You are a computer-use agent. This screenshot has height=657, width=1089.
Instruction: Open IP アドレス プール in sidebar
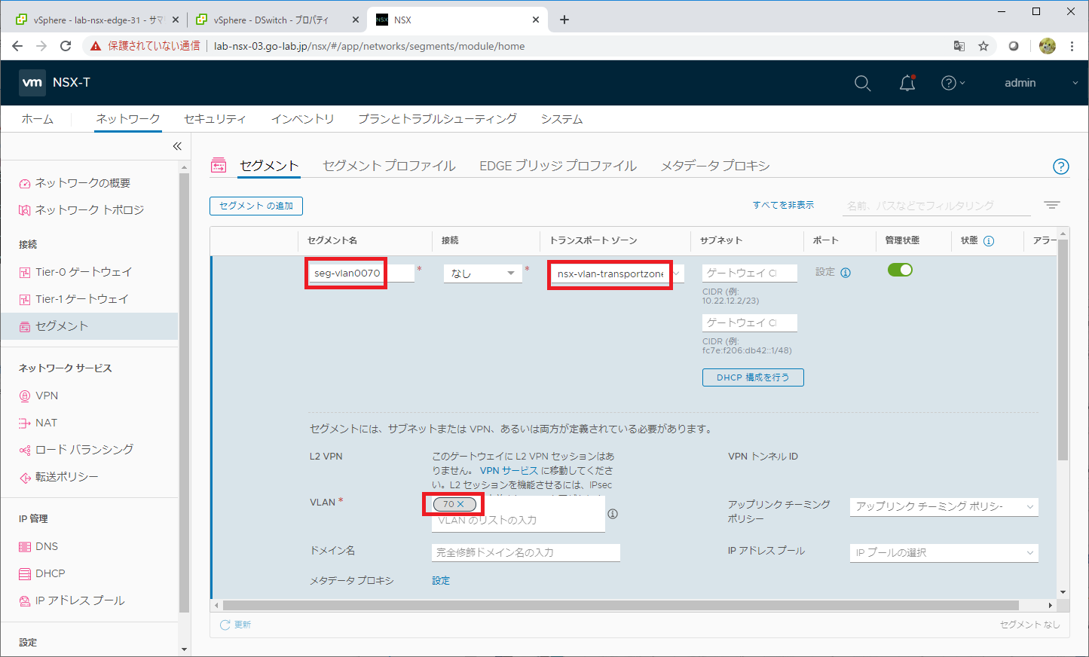tap(80, 600)
